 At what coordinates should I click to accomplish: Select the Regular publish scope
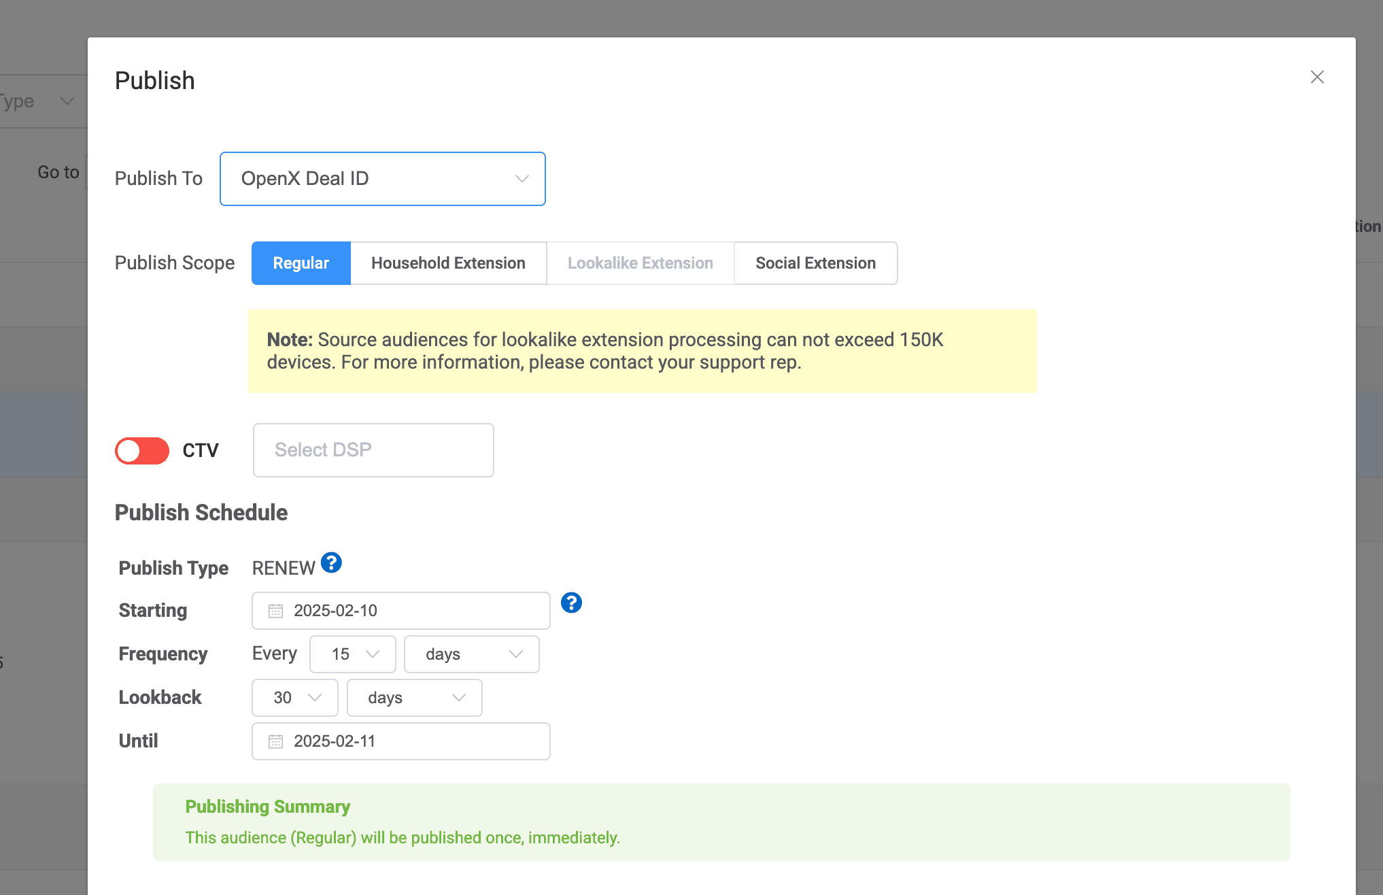click(x=301, y=263)
